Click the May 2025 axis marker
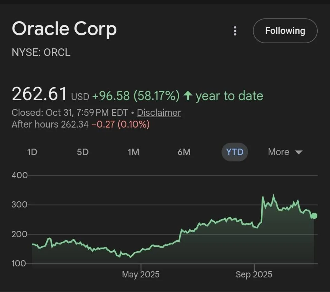The height and width of the screenshot is (292, 330). coord(141,274)
